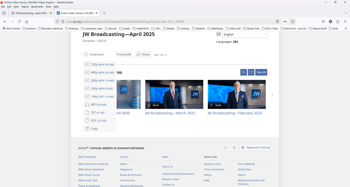This screenshot has height=187, width=350.
Task: Click the footer list view icon
Action: (234, 148)
